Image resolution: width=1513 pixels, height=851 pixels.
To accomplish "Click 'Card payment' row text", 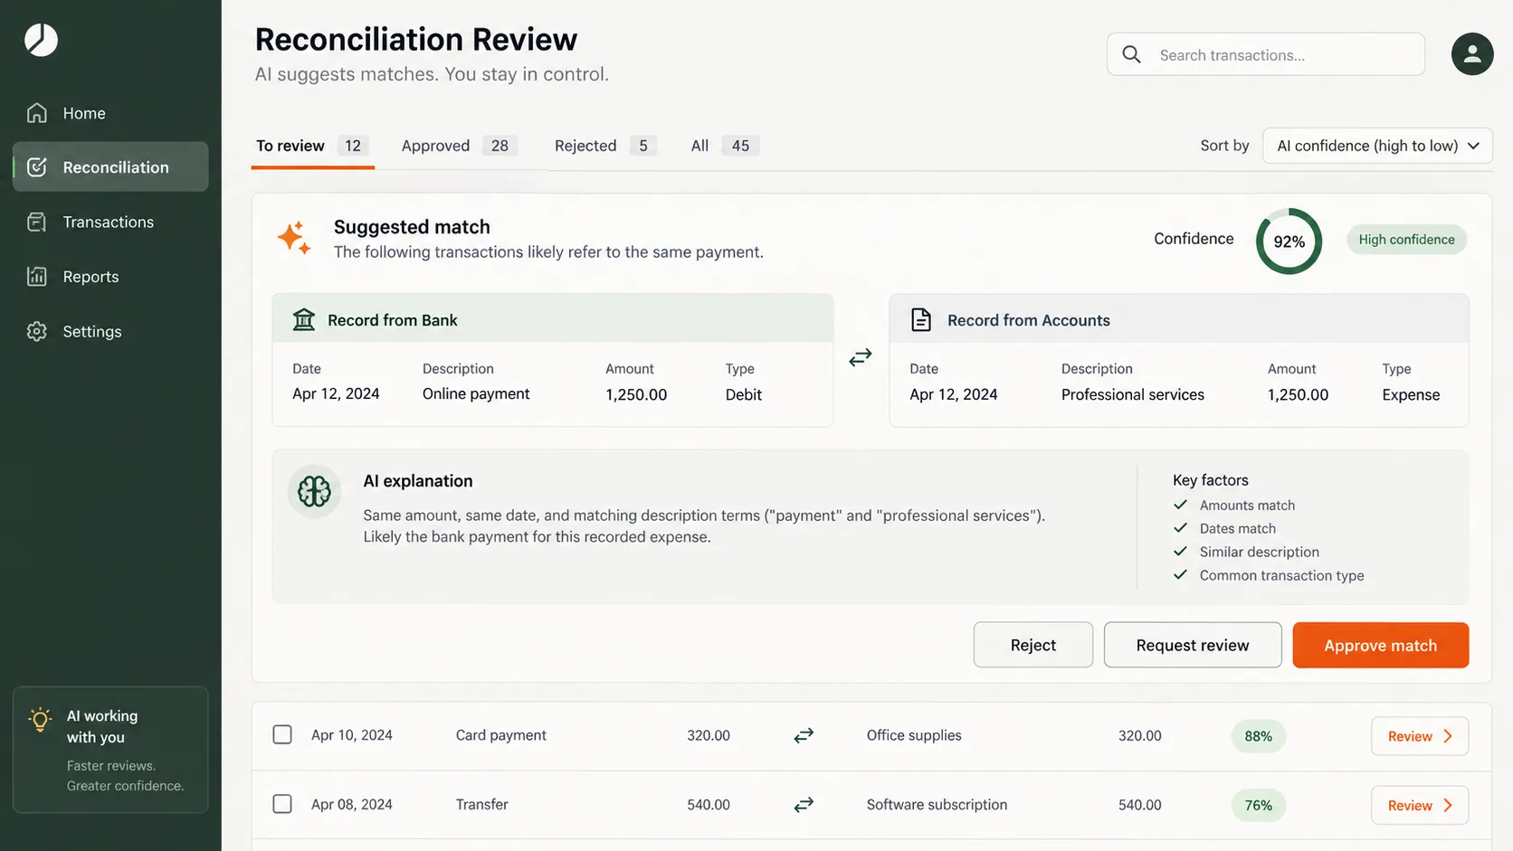I will (501, 735).
